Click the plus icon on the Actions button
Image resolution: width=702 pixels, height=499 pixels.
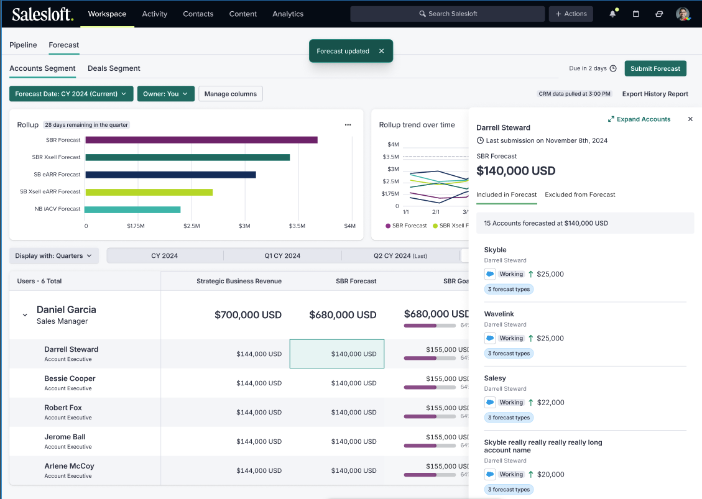coord(558,14)
